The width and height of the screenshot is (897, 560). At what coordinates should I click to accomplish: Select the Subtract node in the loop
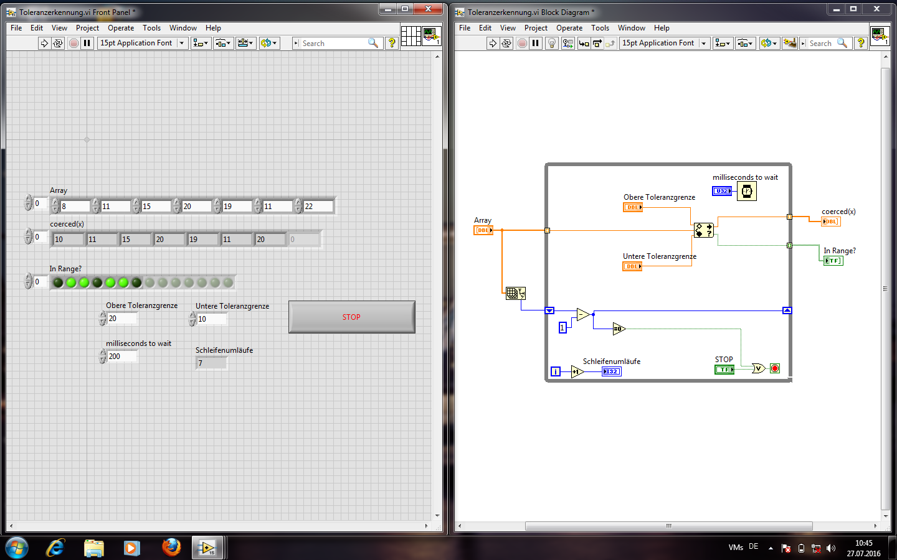583,314
